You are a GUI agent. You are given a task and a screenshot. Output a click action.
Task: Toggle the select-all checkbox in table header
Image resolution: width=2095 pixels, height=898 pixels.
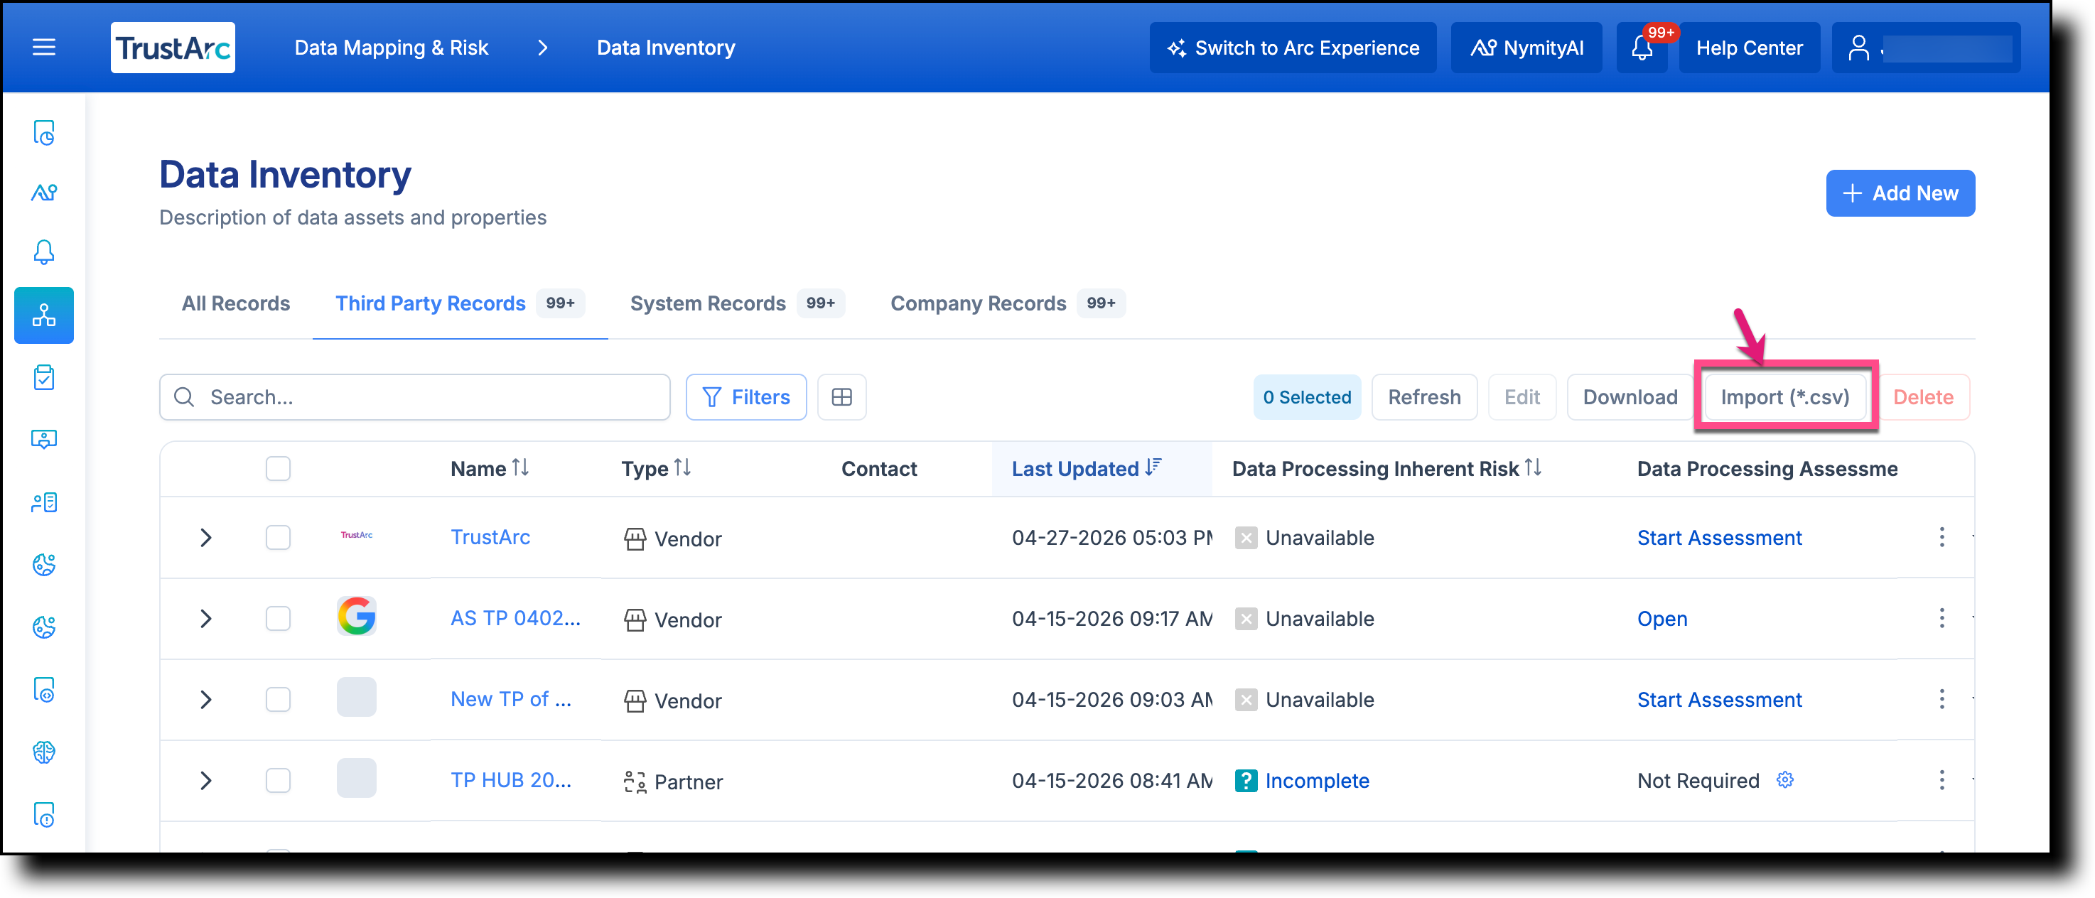pyautogui.click(x=278, y=470)
